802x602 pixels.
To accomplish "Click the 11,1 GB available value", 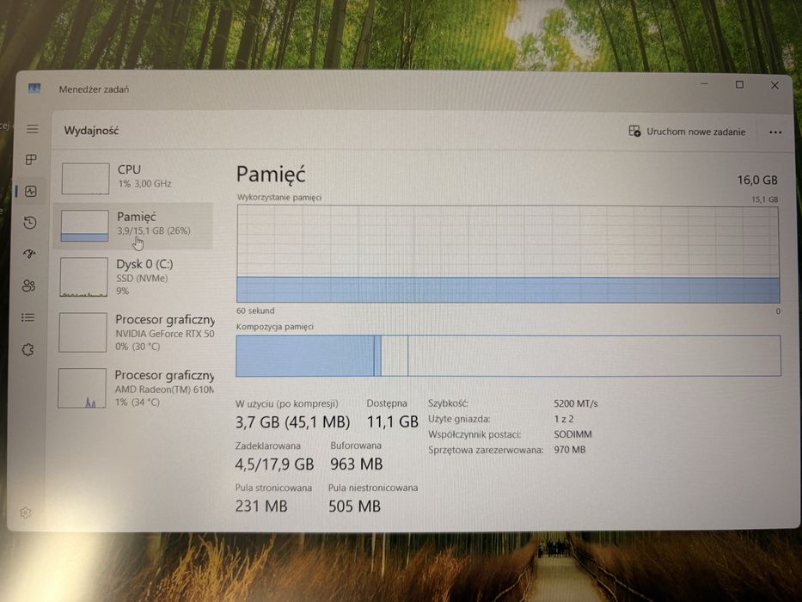I will pos(392,421).
